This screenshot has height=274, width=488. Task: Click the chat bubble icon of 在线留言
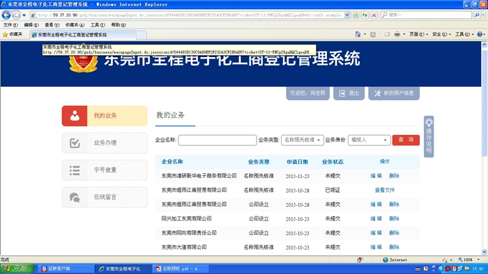pyautogui.click(x=75, y=198)
